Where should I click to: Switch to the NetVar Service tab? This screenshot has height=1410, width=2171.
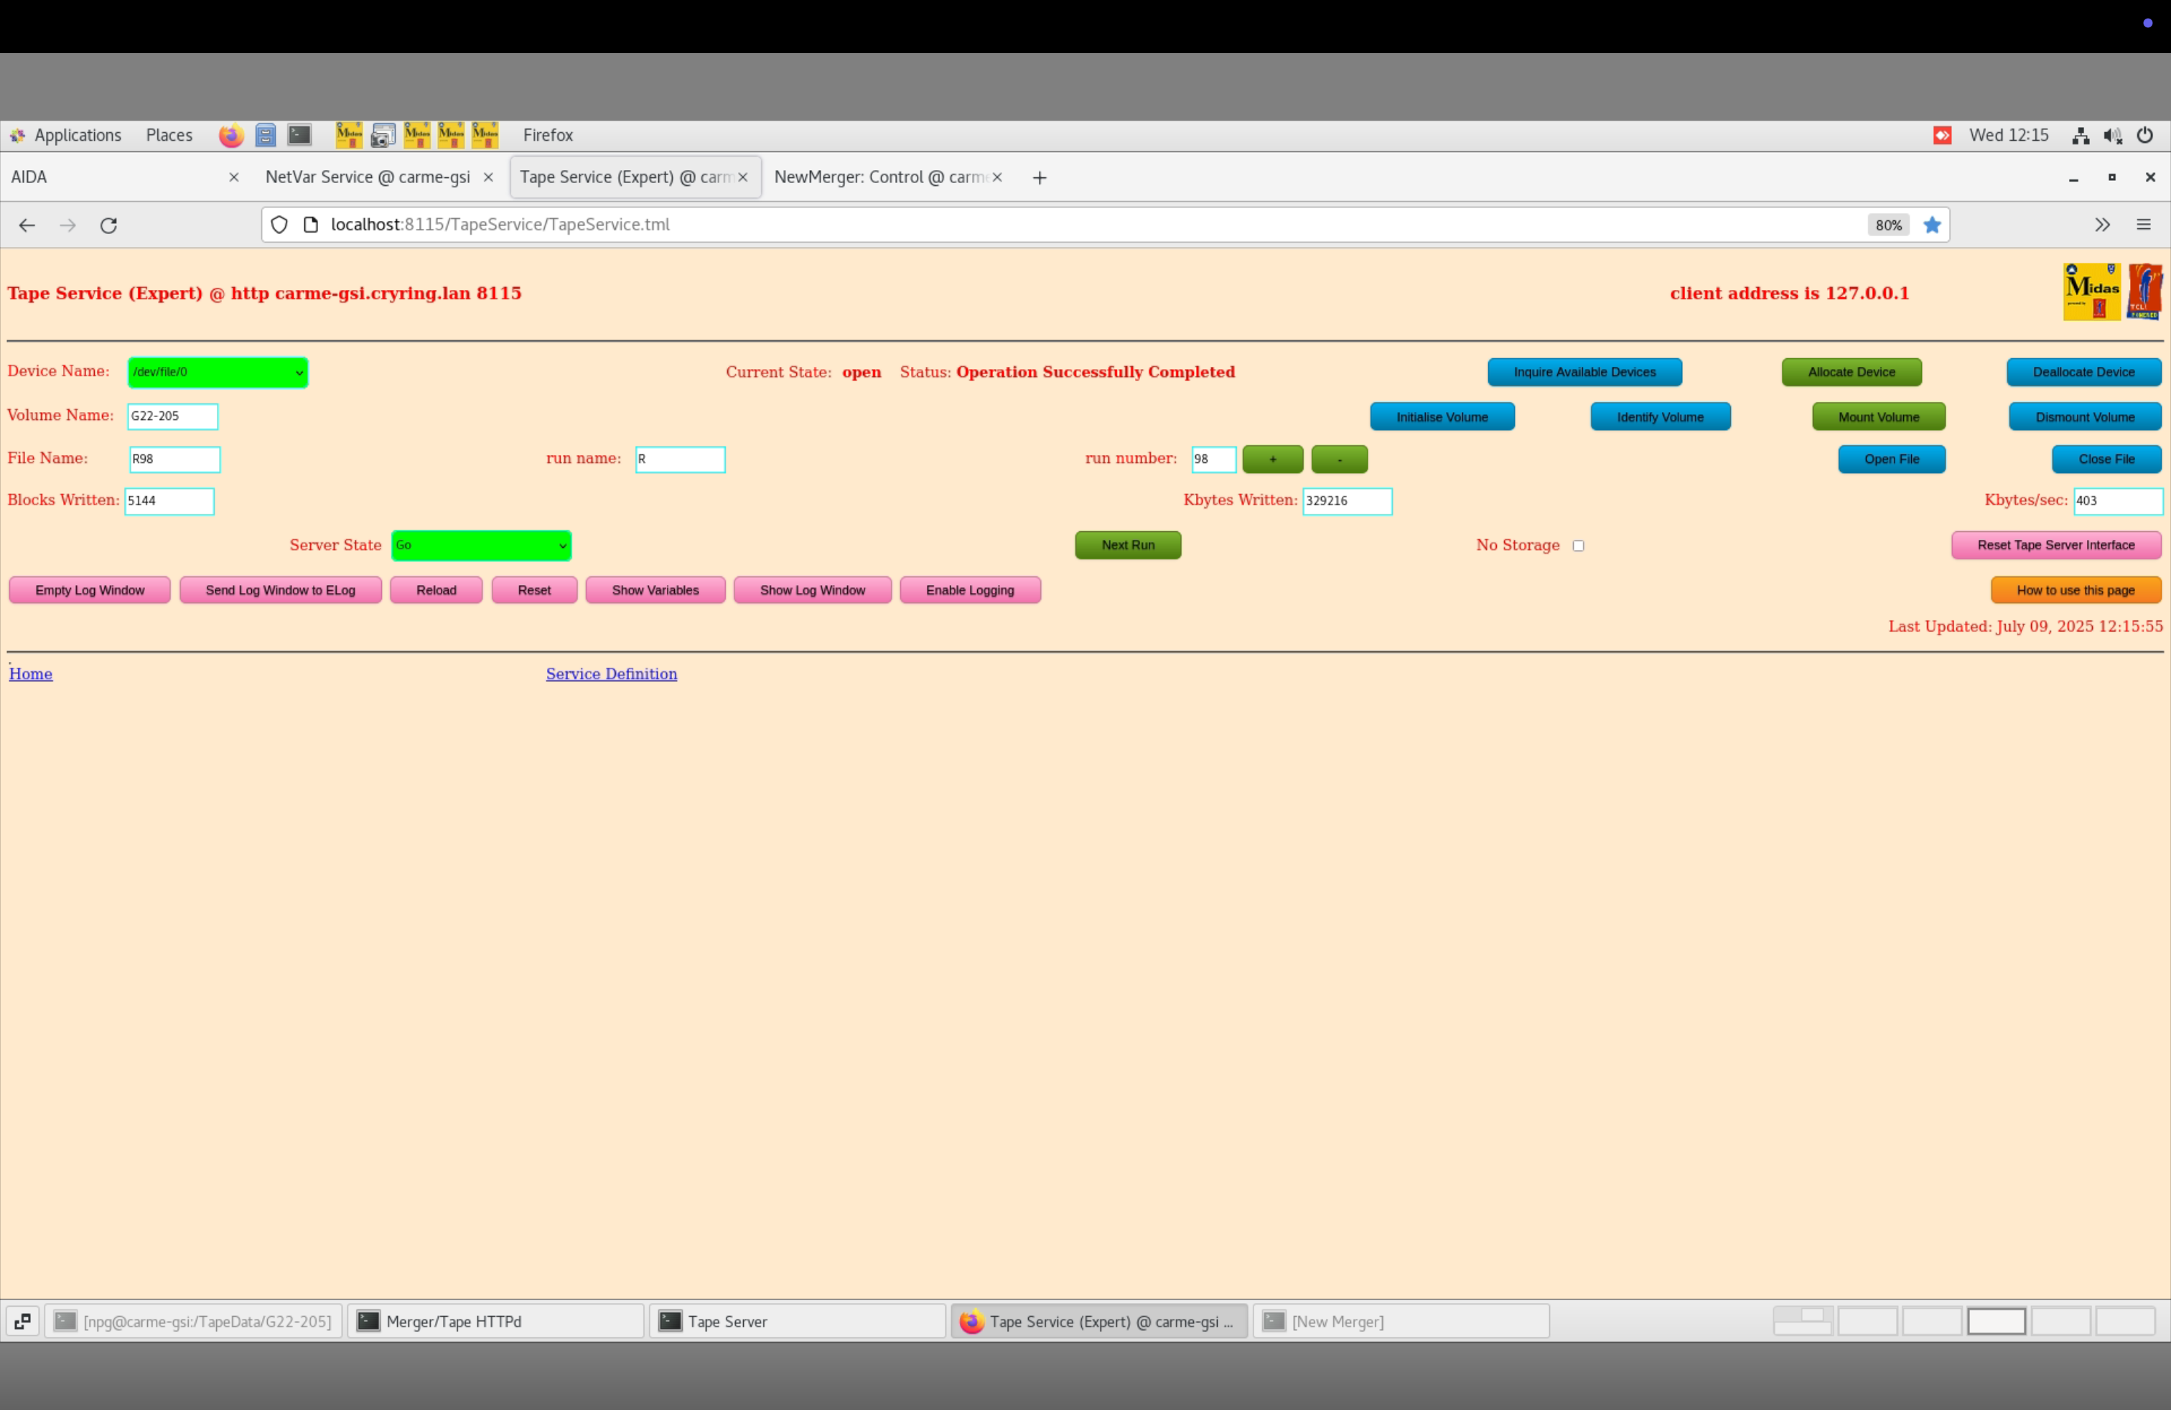(x=368, y=177)
